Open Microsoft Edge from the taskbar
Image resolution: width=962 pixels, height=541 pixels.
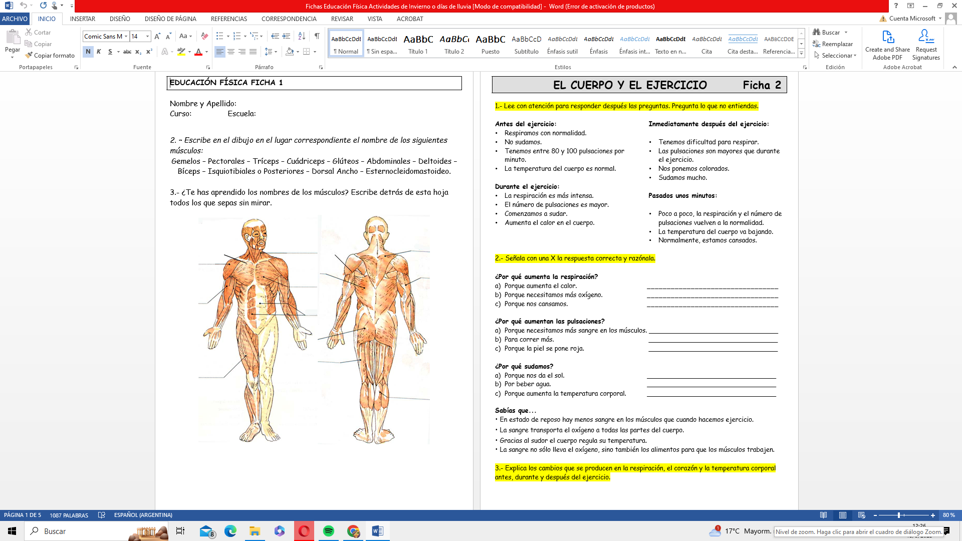pos(230,531)
